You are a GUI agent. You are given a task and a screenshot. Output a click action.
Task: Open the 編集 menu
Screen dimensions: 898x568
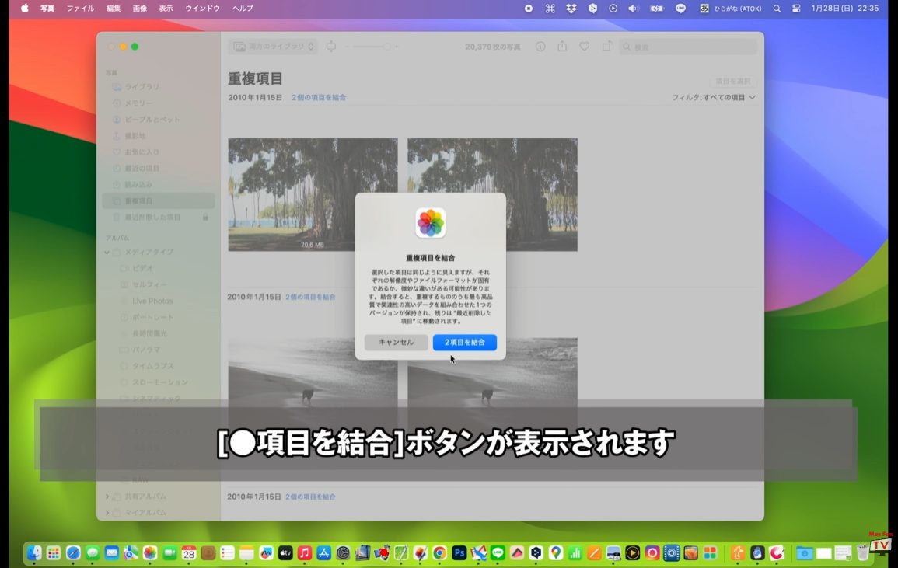pos(114,9)
